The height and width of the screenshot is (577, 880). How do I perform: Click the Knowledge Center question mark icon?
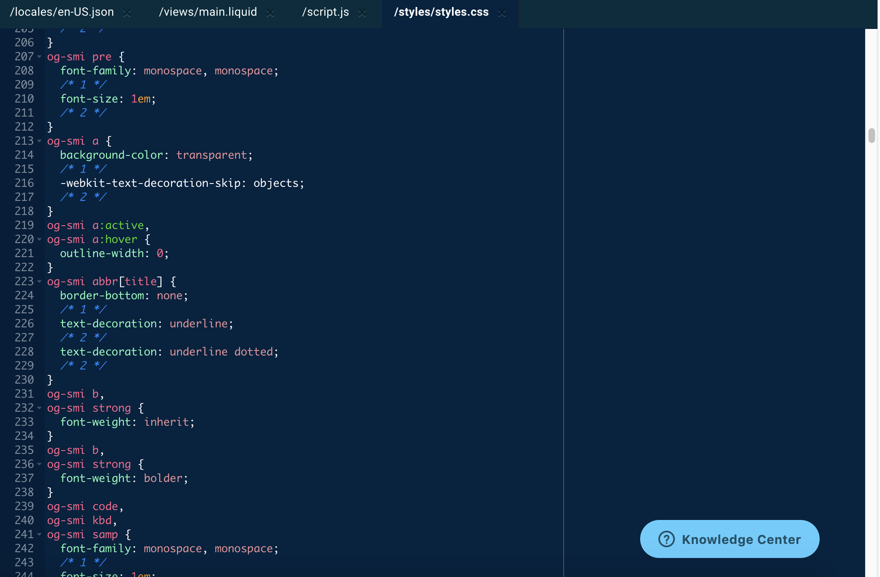(x=666, y=539)
